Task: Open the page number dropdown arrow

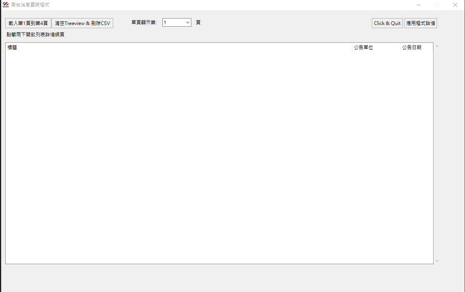Action: pos(188,23)
